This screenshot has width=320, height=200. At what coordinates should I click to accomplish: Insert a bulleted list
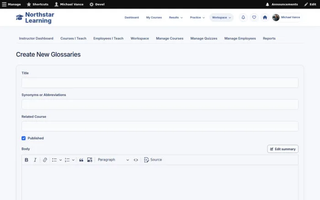[x=54, y=160]
